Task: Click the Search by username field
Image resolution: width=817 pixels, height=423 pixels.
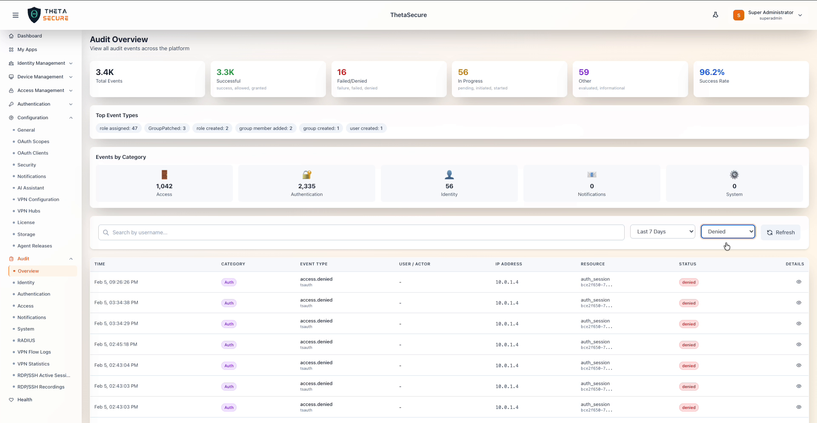Action: [362, 232]
